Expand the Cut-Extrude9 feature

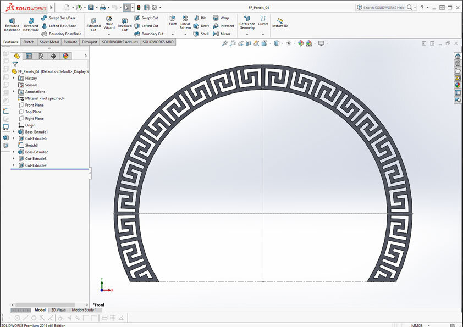[x=14, y=165]
